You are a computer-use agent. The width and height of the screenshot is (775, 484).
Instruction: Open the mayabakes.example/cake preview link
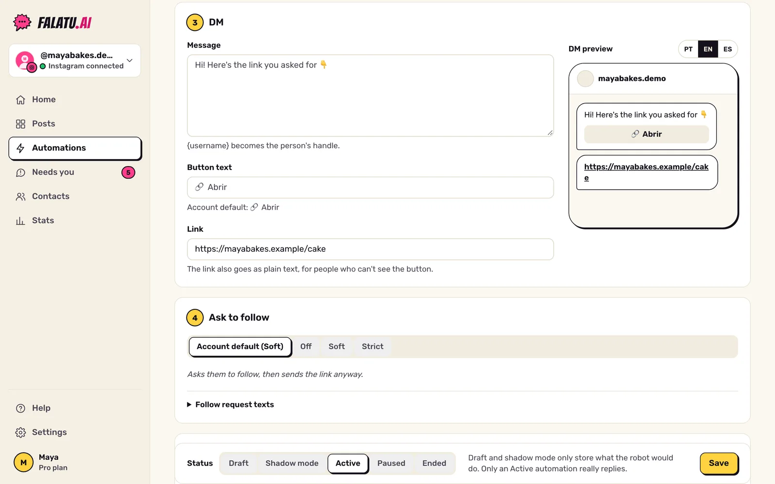[x=646, y=172]
